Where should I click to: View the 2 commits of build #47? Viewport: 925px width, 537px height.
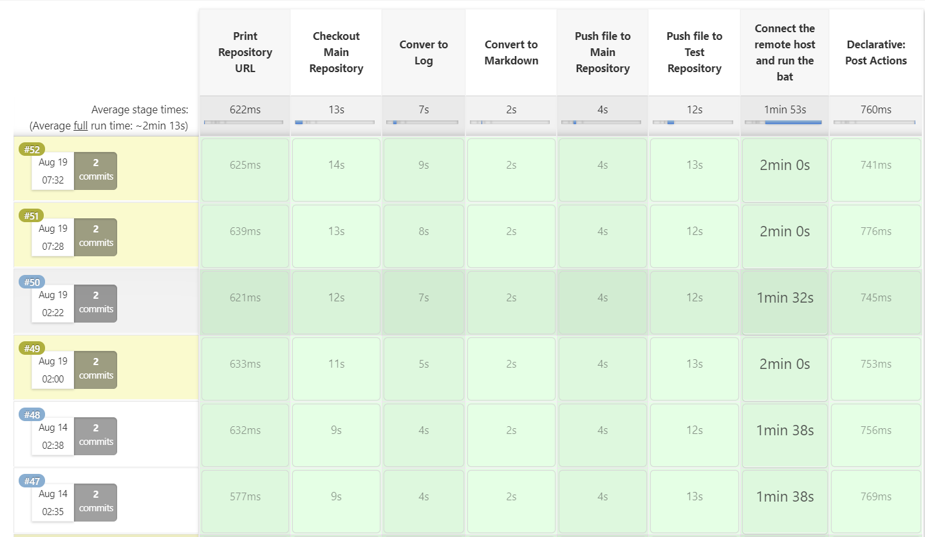(96, 502)
